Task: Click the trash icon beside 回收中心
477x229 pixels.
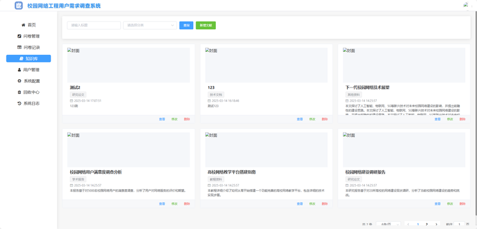Action: point(20,92)
